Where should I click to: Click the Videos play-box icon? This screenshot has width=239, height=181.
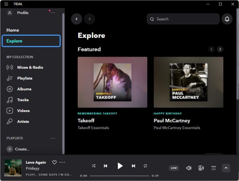tap(10, 111)
